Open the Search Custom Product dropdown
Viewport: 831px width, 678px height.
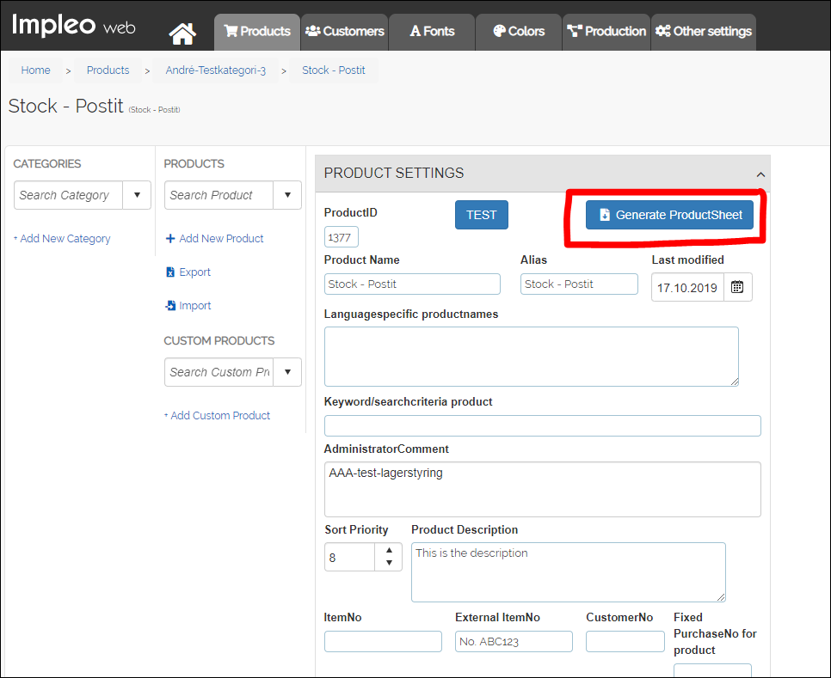tap(287, 372)
